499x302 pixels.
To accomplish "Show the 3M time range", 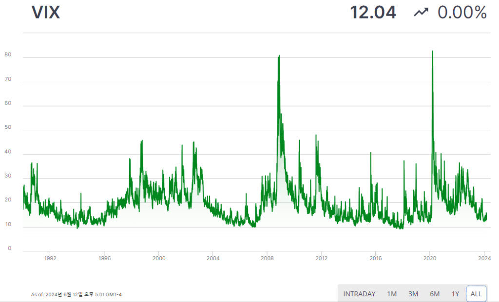I will click(x=413, y=294).
